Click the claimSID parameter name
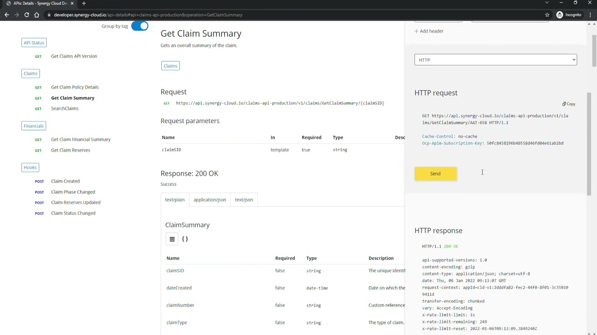Image resolution: width=597 pixels, height=335 pixels. coord(172,150)
